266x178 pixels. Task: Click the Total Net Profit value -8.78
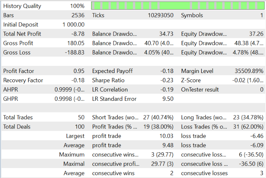pos(78,34)
